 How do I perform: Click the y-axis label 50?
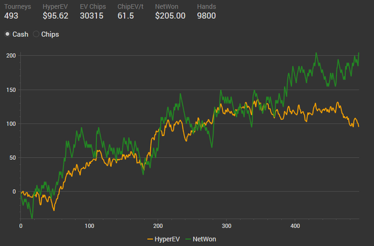[x=13, y=158]
